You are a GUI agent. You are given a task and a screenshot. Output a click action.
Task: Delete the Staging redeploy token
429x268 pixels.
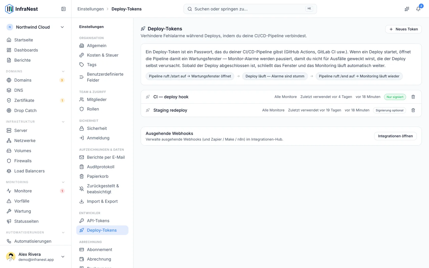pos(413,110)
